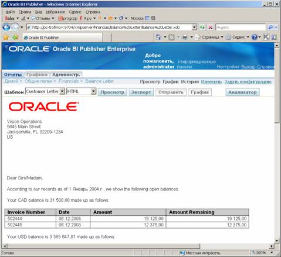Refresh the page using the green arrows icon
Viewport: 281px width, 257px height.
click(202, 27)
